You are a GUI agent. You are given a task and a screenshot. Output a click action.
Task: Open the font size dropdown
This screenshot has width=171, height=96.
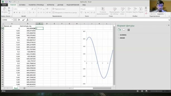30,9
